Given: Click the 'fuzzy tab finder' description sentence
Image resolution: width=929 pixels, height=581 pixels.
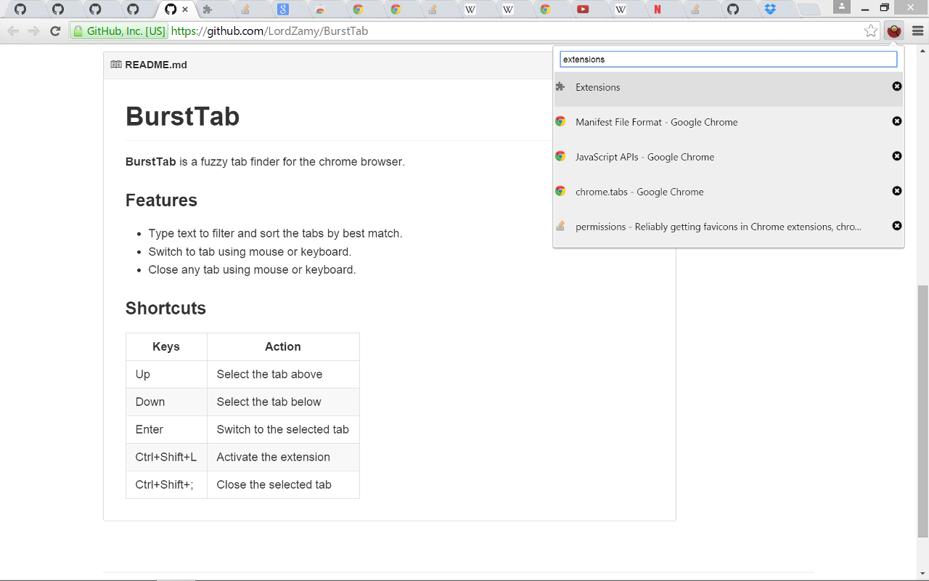Looking at the screenshot, I should 265,161.
